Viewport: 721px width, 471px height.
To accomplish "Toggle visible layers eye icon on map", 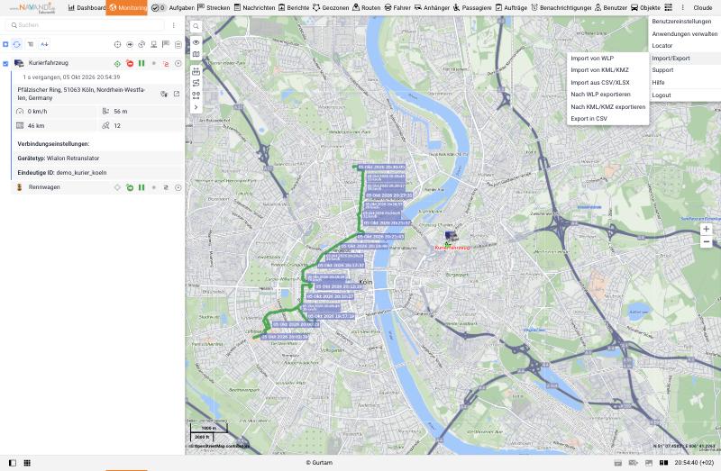I will [196, 42].
